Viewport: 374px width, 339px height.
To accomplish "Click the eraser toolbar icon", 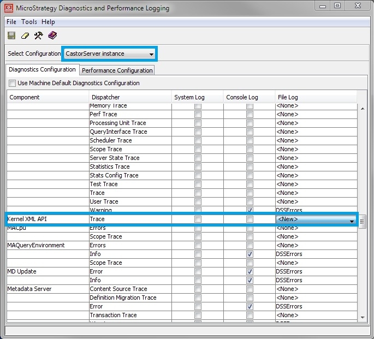I will pyautogui.click(x=25, y=35).
